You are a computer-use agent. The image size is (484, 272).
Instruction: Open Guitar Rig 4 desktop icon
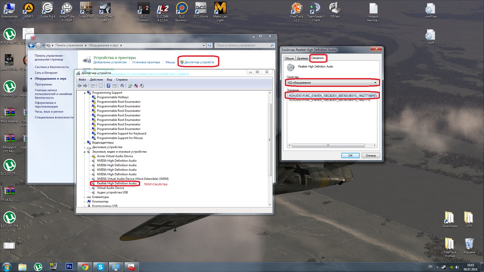tap(48, 11)
